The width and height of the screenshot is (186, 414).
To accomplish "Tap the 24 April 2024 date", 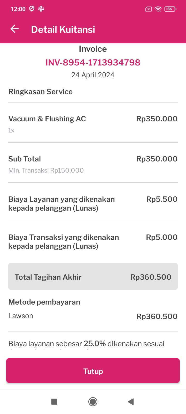I will (93, 75).
